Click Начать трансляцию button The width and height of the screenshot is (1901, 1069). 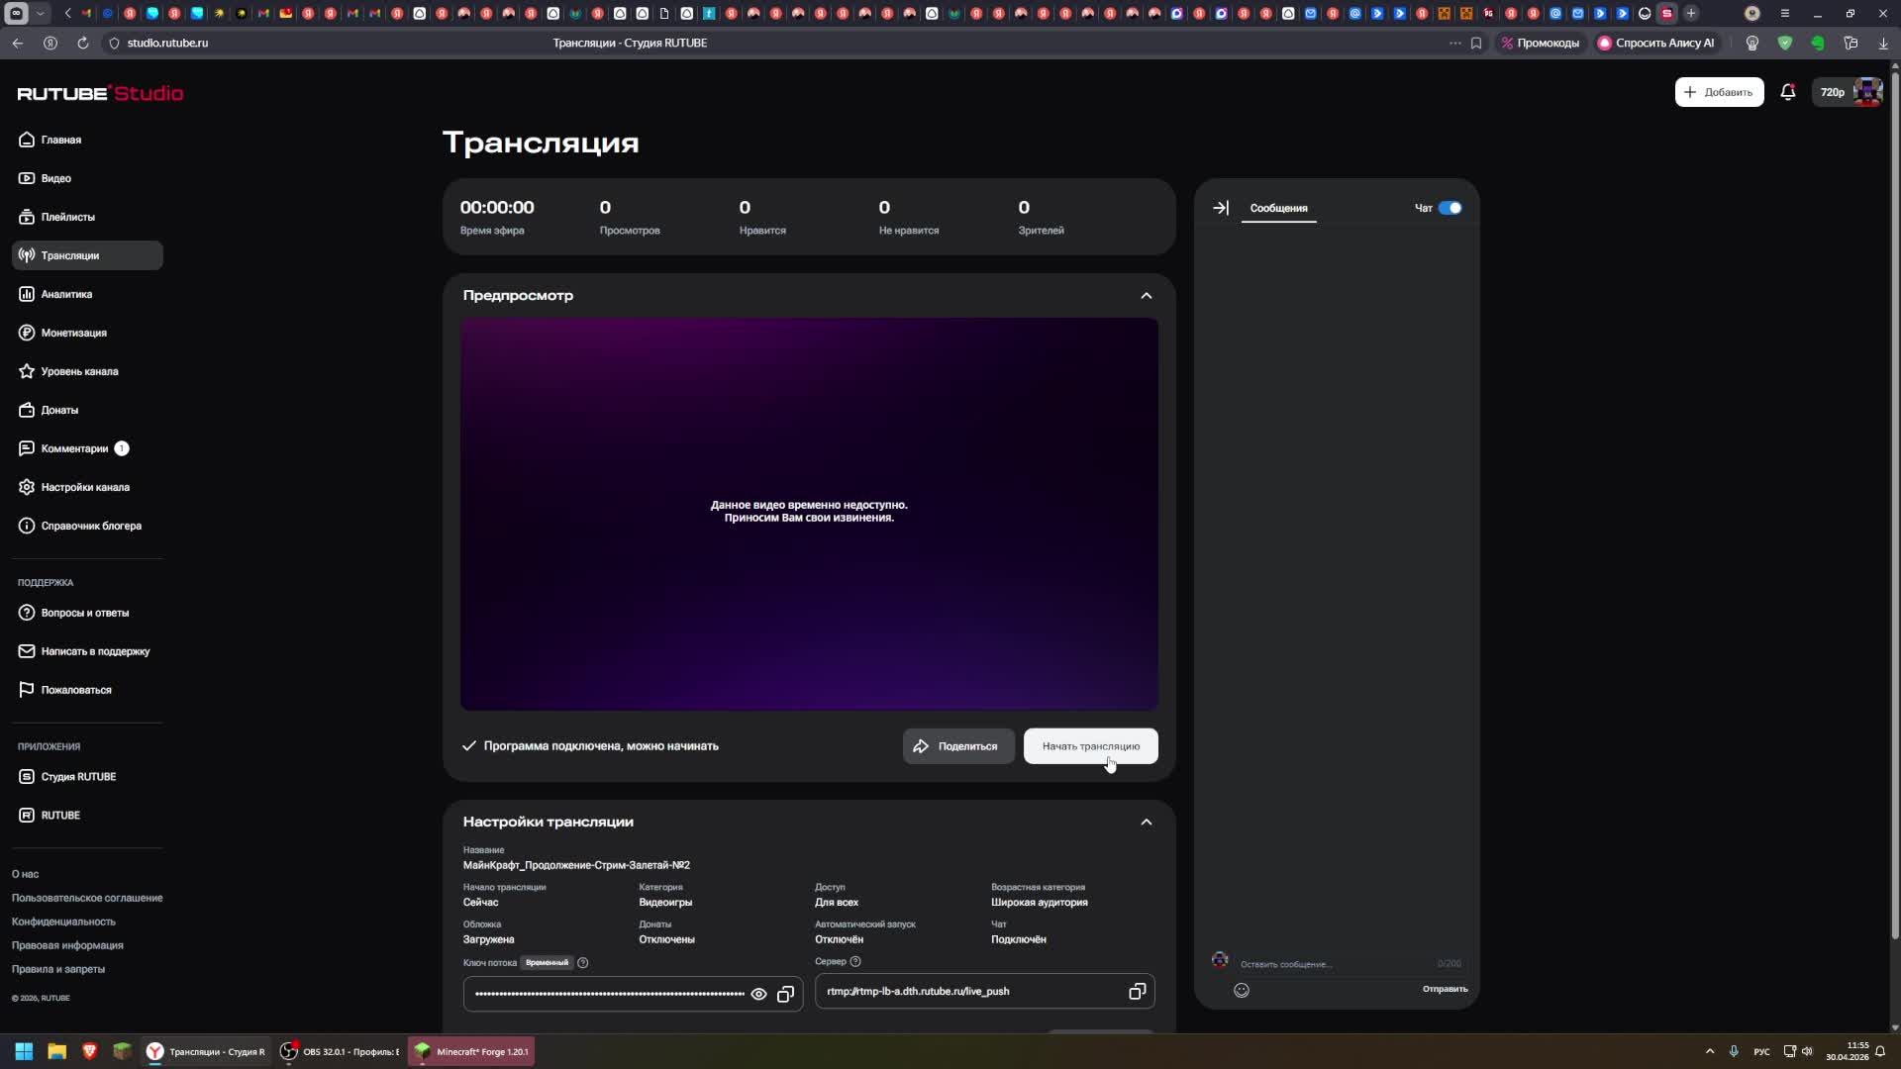coord(1090,746)
